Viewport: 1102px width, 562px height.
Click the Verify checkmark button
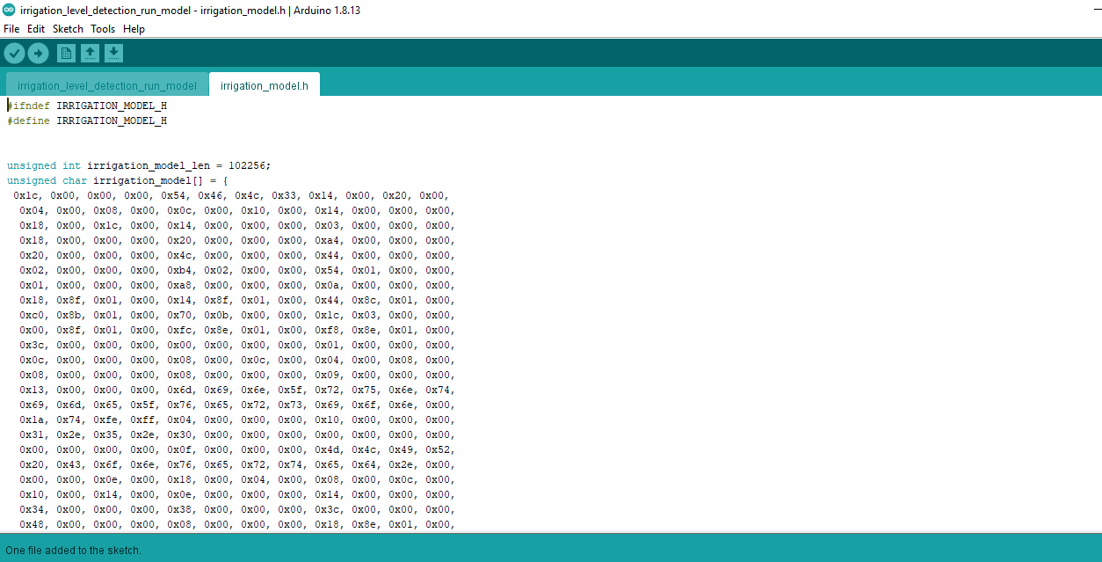pyautogui.click(x=14, y=54)
